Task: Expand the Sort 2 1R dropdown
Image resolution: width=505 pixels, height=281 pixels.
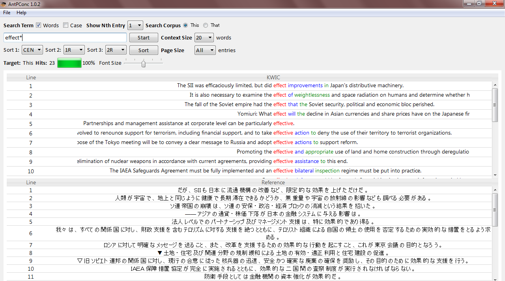Action: [74, 50]
